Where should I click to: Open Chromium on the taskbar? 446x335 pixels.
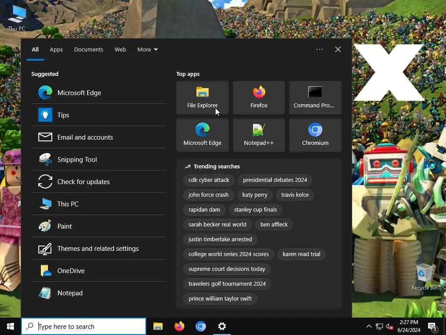[x=200, y=326]
